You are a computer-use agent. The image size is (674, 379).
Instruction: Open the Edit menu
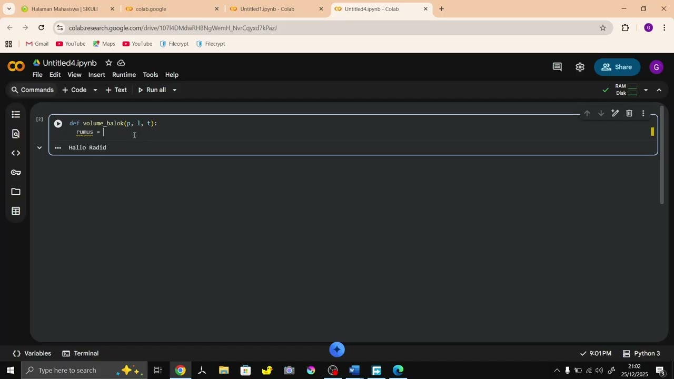[55, 75]
